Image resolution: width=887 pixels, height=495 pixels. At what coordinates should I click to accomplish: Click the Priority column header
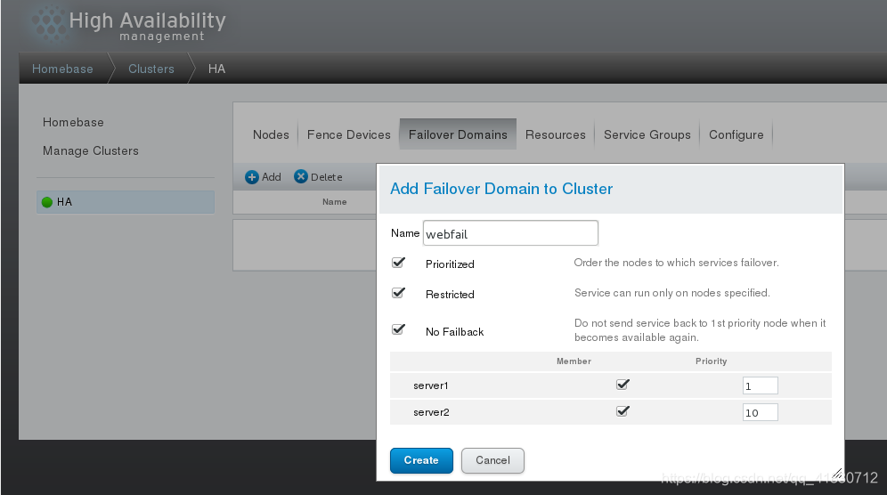click(x=711, y=361)
